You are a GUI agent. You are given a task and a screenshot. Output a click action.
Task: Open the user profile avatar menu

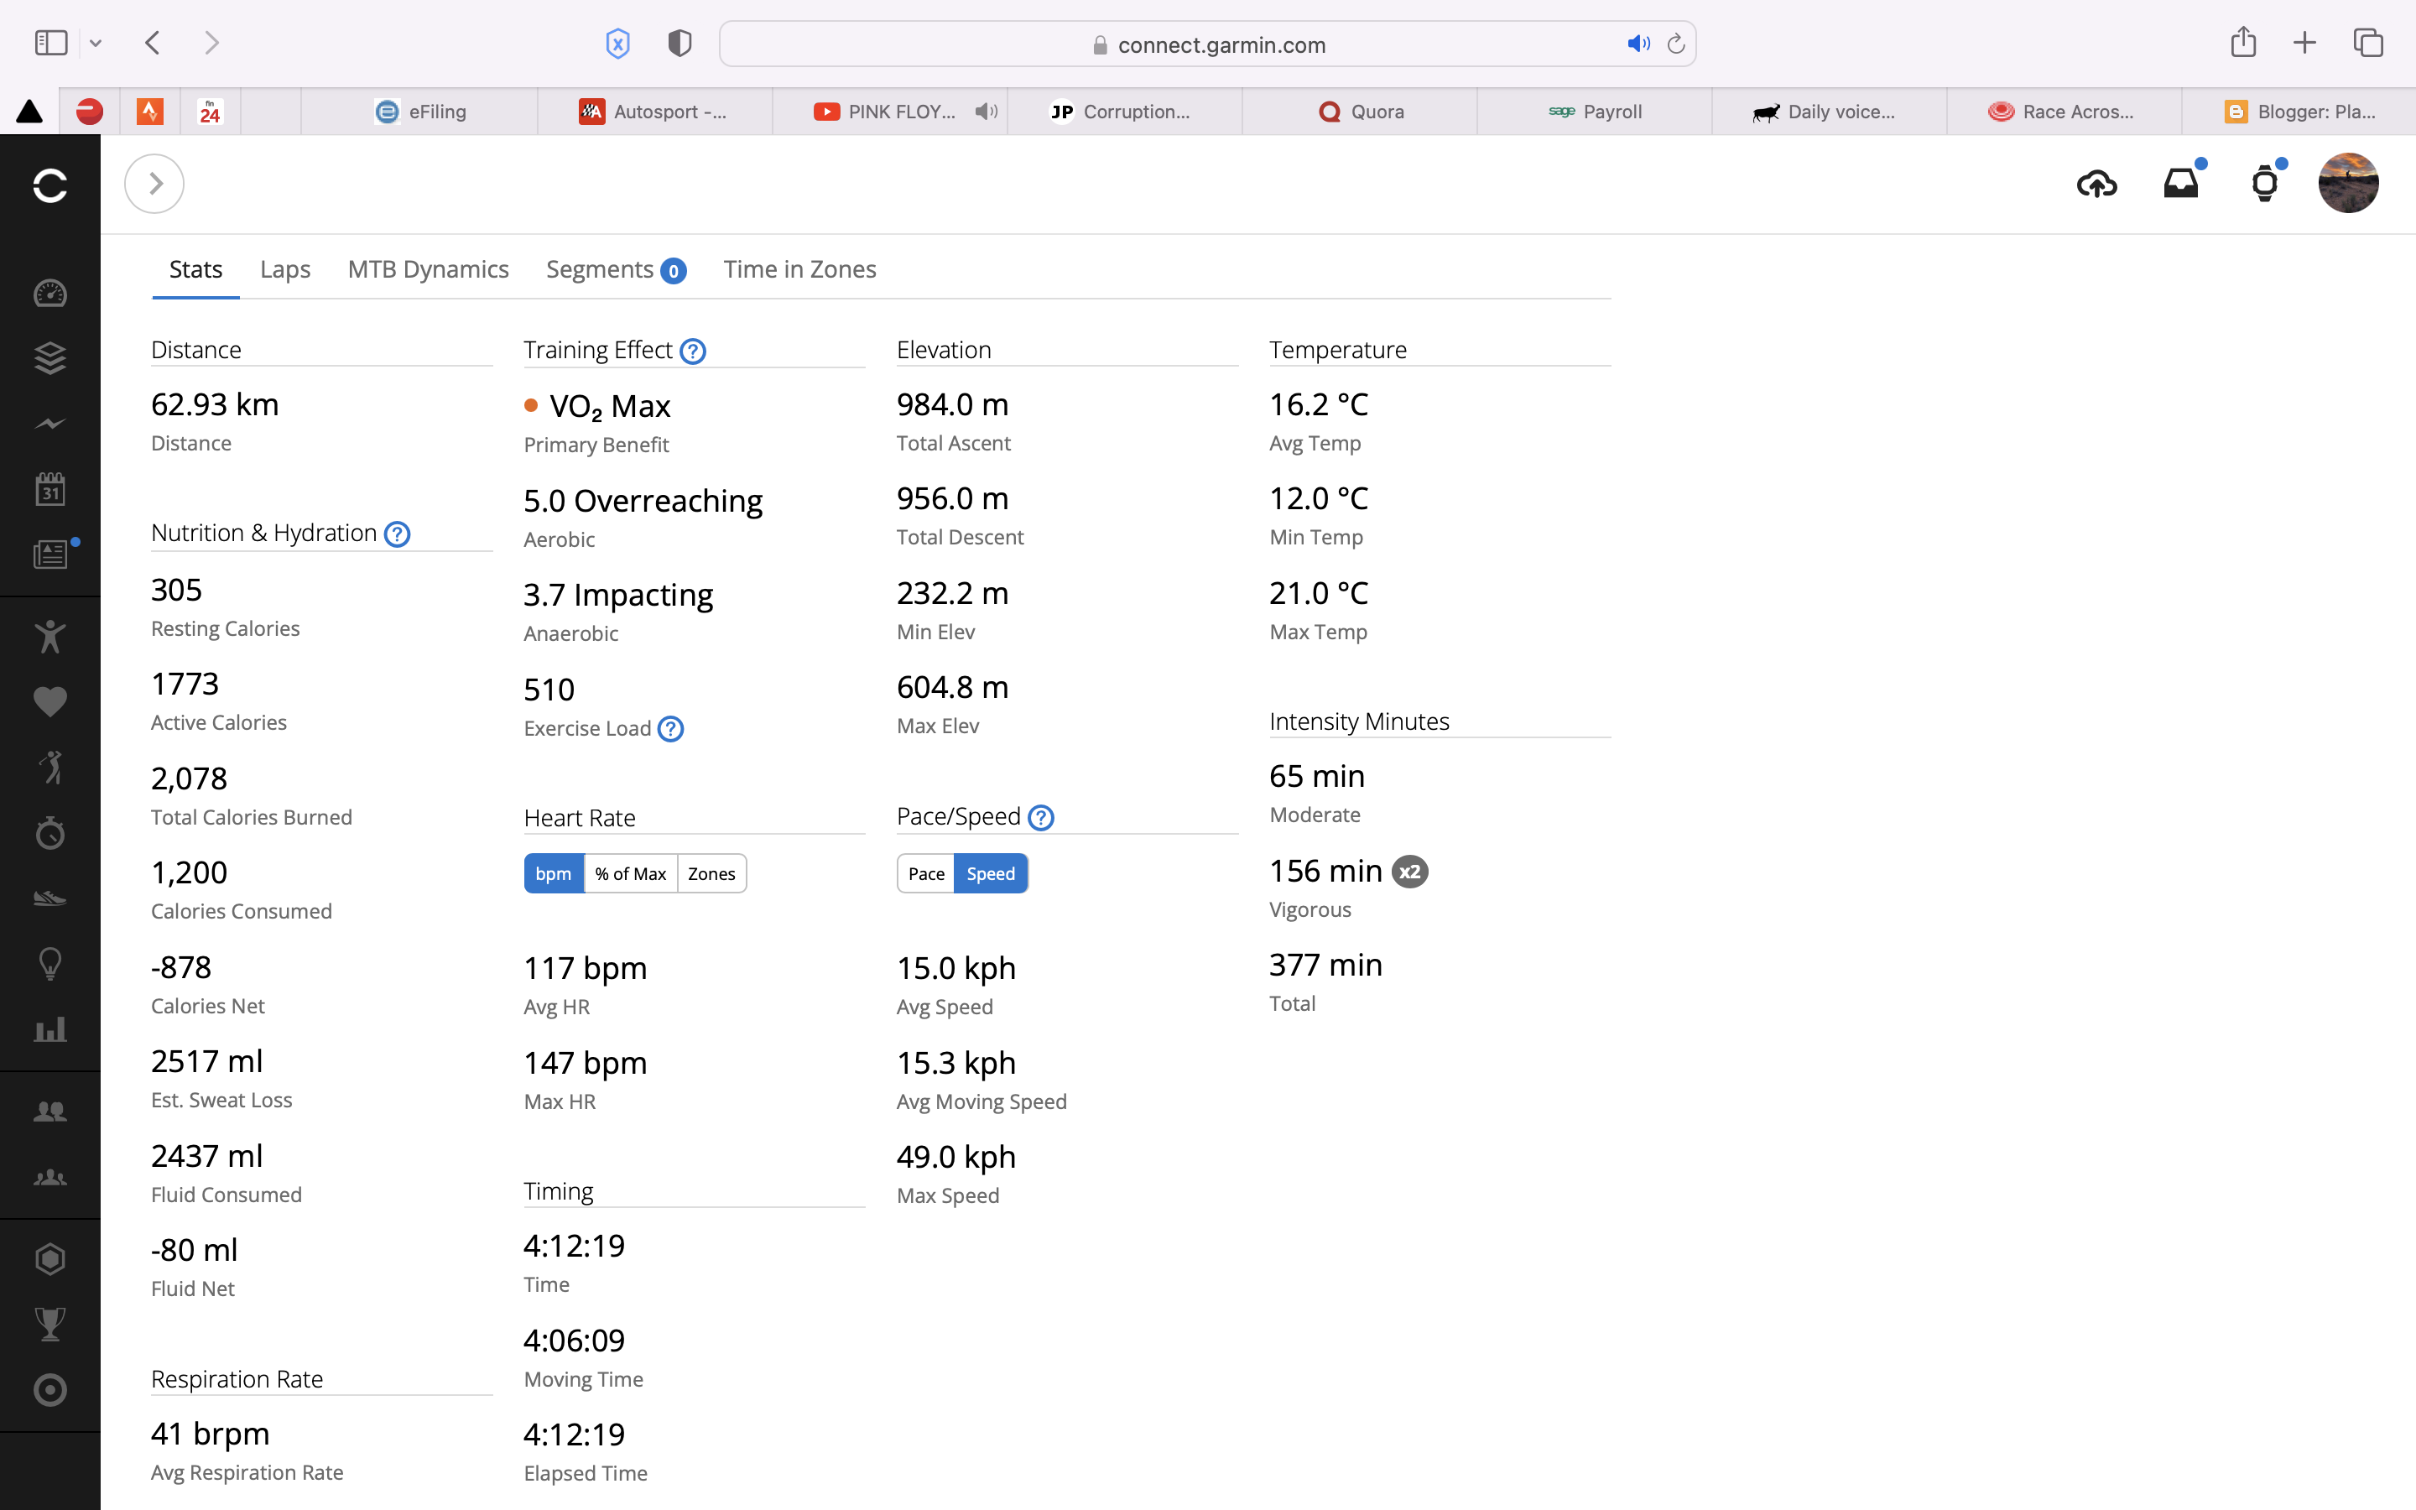pos(2347,184)
